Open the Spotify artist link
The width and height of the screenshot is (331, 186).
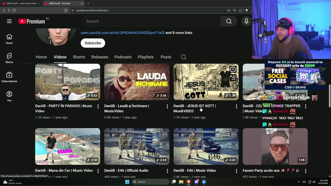pyautogui.click(x=122, y=33)
